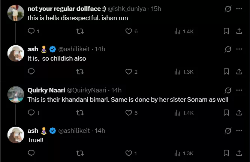
Task: Bookmark ishk_duniya's tweet
Action: pyautogui.click(x=226, y=31)
